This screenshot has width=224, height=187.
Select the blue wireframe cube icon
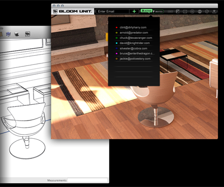[x=8, y=34]
